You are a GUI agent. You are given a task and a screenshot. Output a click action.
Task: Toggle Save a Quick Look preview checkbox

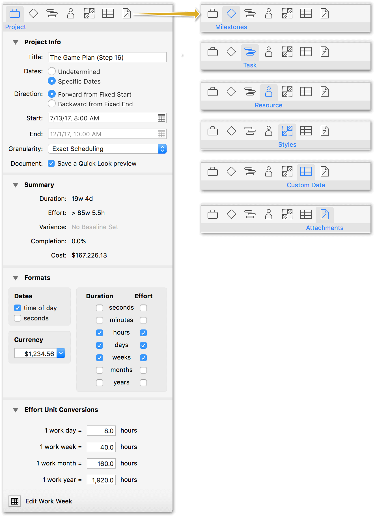tap(51, 163)
